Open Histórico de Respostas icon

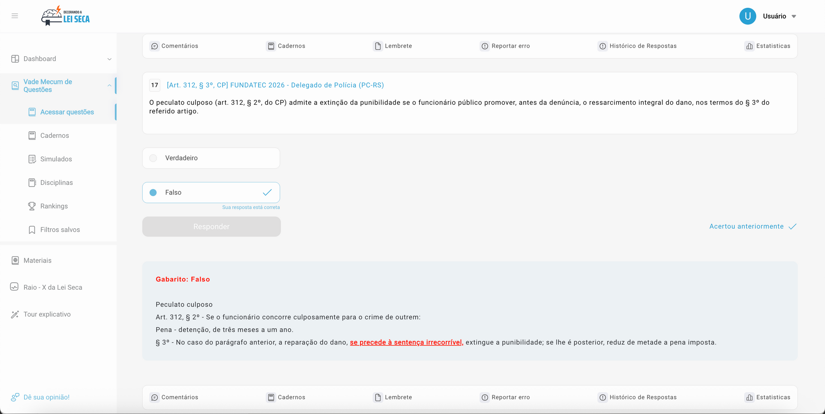(x=602, y=46)
